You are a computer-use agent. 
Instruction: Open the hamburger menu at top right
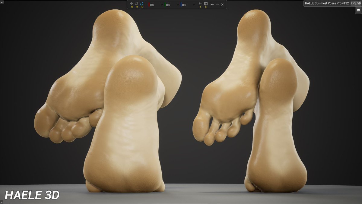pos(358,10)
